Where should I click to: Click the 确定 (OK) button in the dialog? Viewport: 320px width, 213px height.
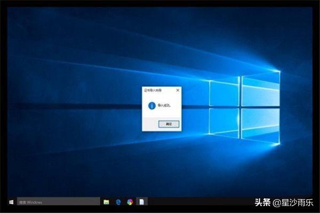[x=169, y=124]
